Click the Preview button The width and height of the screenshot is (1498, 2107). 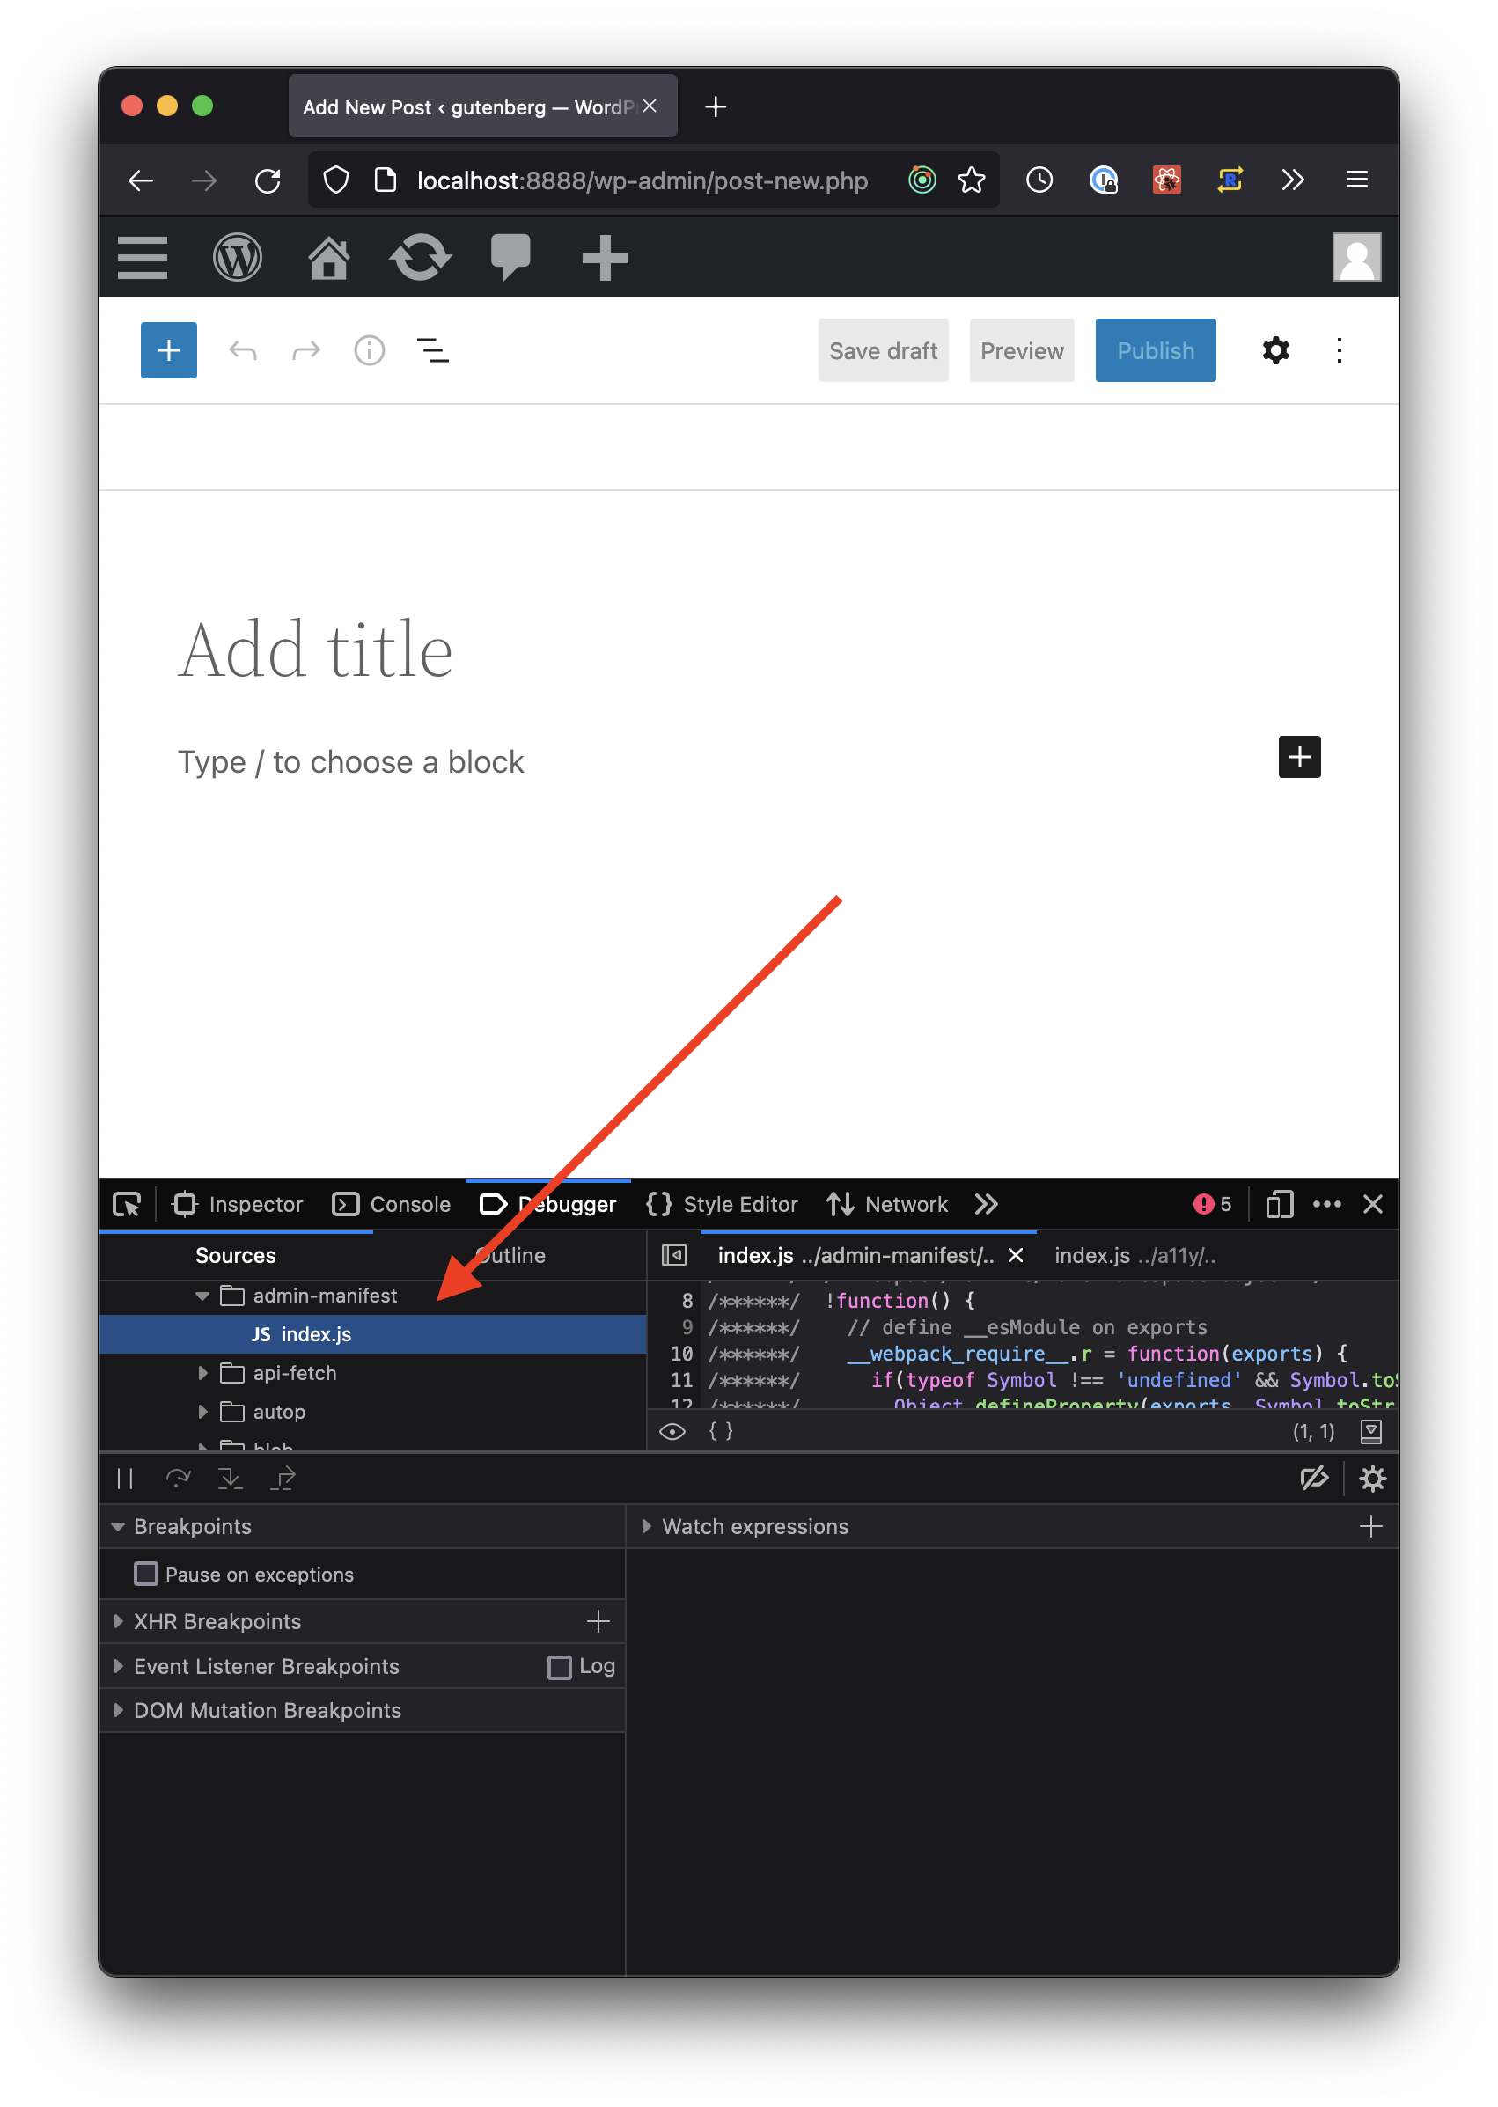[x=1022, y=350]
